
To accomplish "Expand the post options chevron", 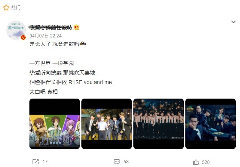I will coord(234,22).
